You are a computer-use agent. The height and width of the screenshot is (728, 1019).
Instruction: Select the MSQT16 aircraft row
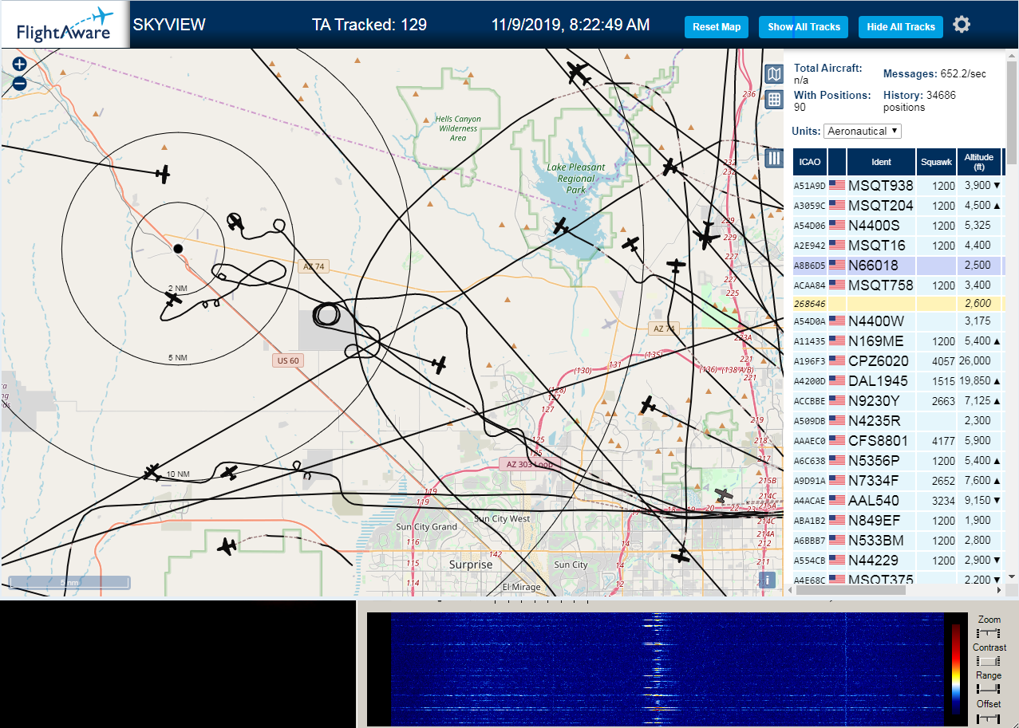(x=898, y=245)
